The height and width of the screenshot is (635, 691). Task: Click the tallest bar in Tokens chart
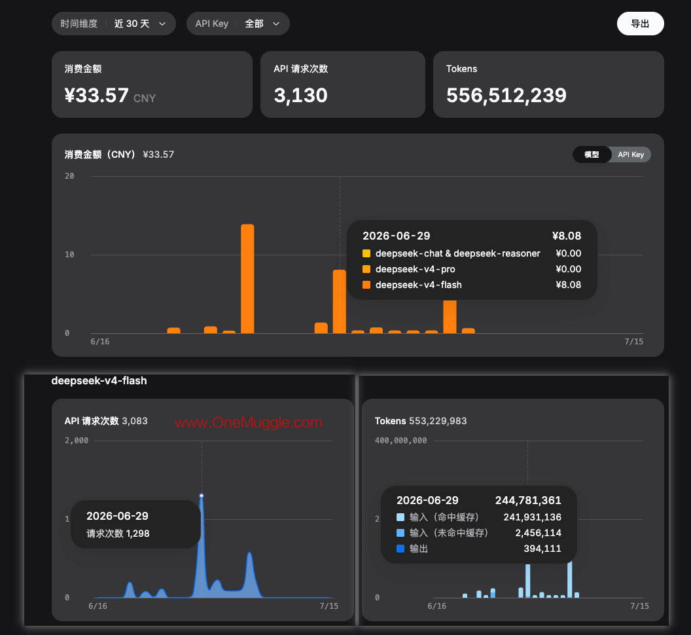point(527,581)
